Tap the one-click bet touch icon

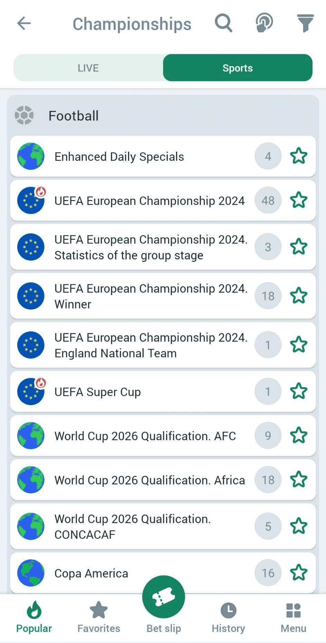[264, 23]
